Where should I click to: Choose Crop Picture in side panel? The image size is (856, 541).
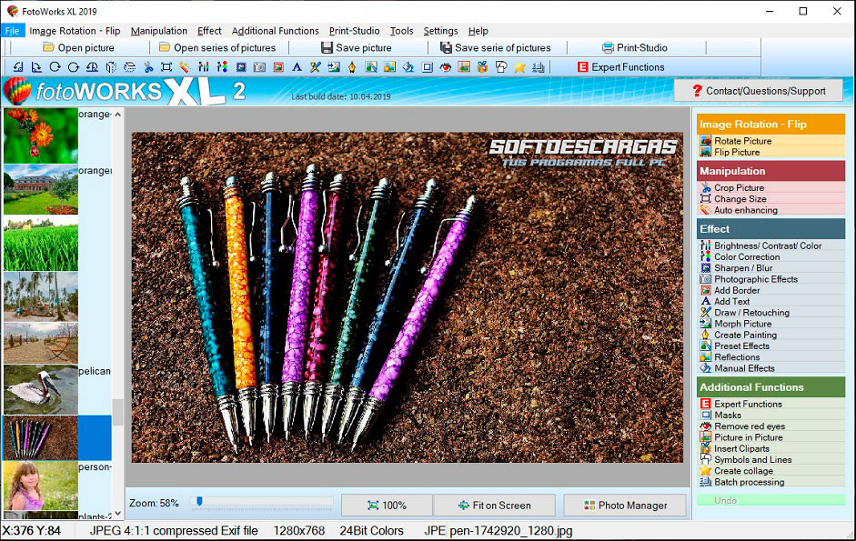770,188
